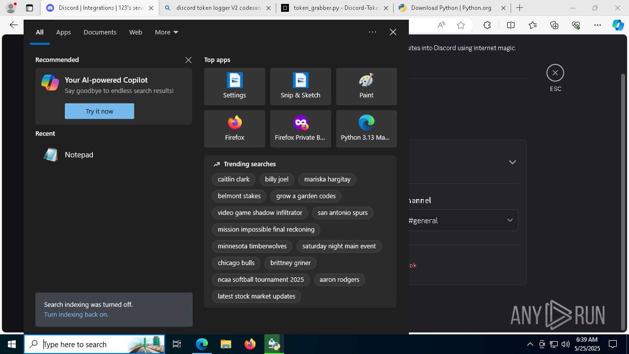Open Python 3.13 Manuals tile
Viewport: 629px width, 354px height.
coord(366,129)
